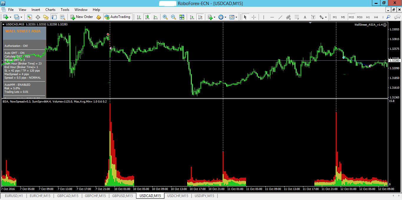The height and width of the screenshot is (200, 402).
Task: Click the active M15 timeframe button
Action: pos(351,17)
